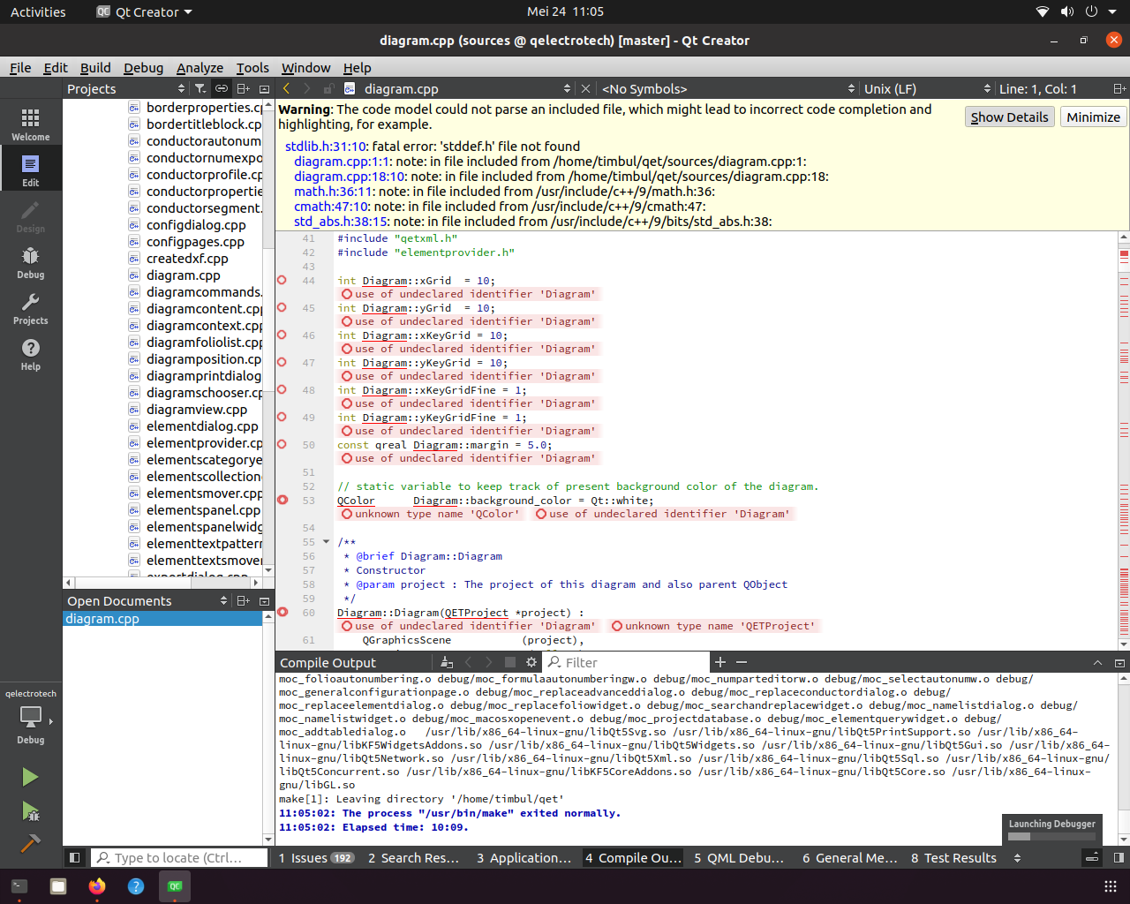Switch to Welcome mode in sidebar
Viewport: 1130px width, 904px height.
click(x=30, y=124)
